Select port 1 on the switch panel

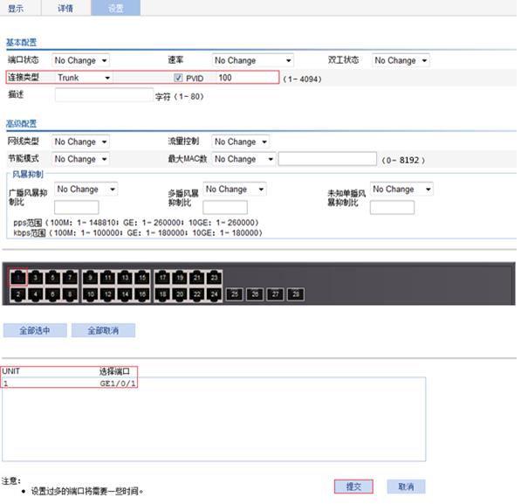click(18, 278)
